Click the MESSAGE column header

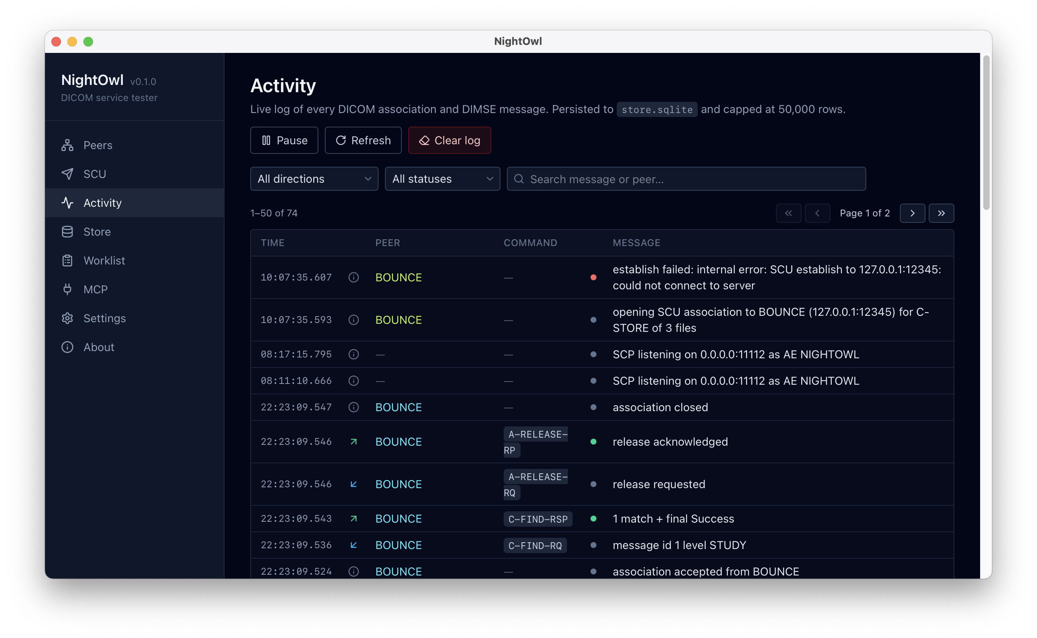(x=636, y=242)
